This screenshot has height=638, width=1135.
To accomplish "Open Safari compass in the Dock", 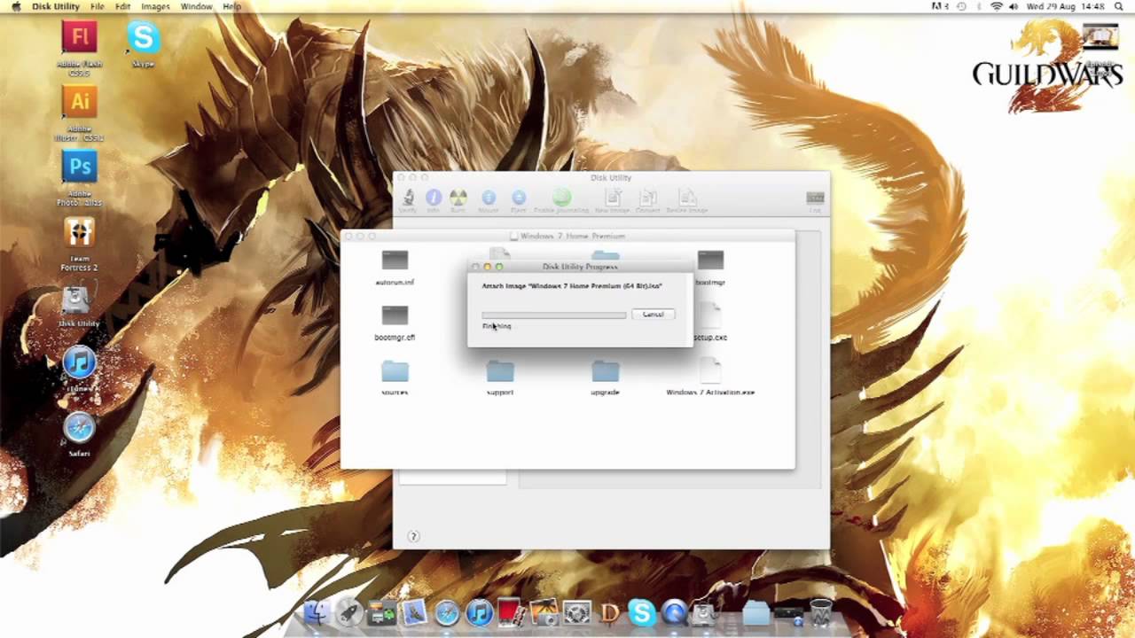I will pyautogui.click(x=447, y=612).
